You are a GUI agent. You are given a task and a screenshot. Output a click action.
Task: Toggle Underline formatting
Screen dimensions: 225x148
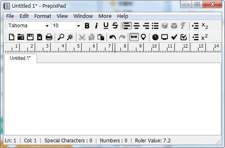pyautogui.click(x=106, y=26)
